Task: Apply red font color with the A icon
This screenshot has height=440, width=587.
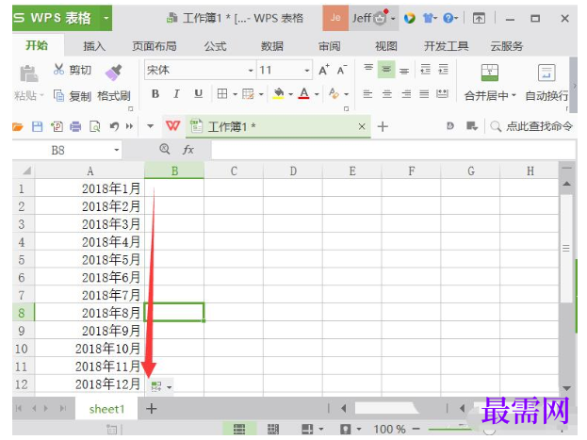Action: pyautogui.click(x=304, y=93)
